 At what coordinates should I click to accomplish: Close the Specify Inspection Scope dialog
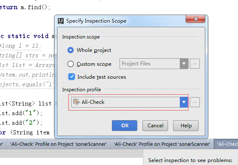click(196, 19)
